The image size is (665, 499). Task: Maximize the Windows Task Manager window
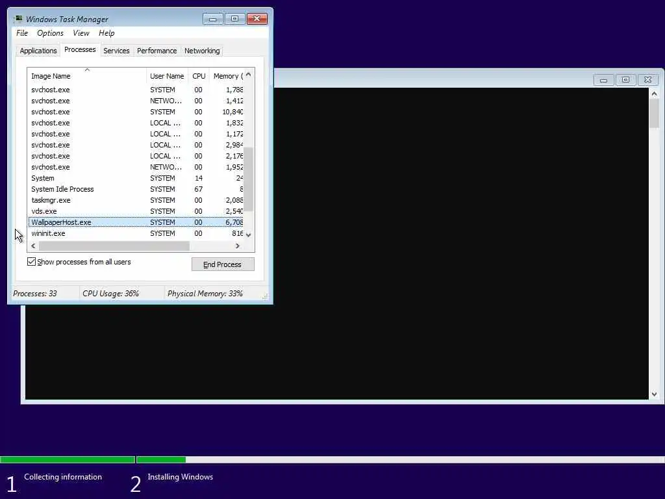(x=234, y=19)
